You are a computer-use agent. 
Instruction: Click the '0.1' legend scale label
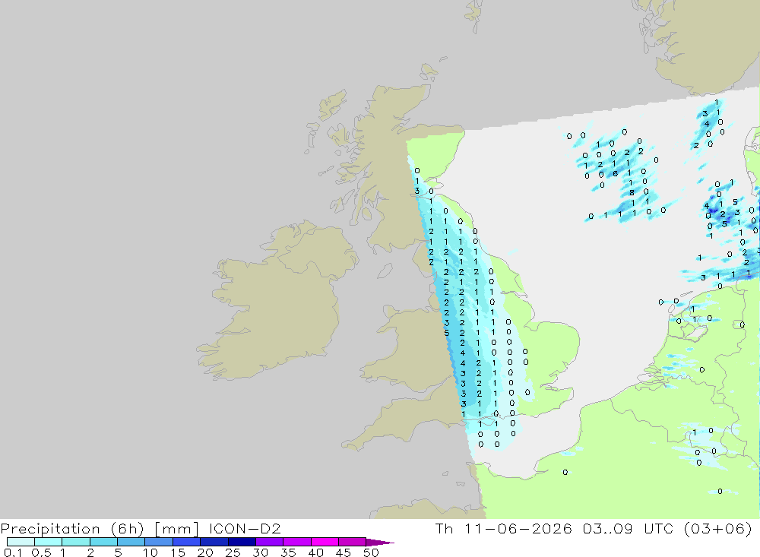click(x=13, y=552)
